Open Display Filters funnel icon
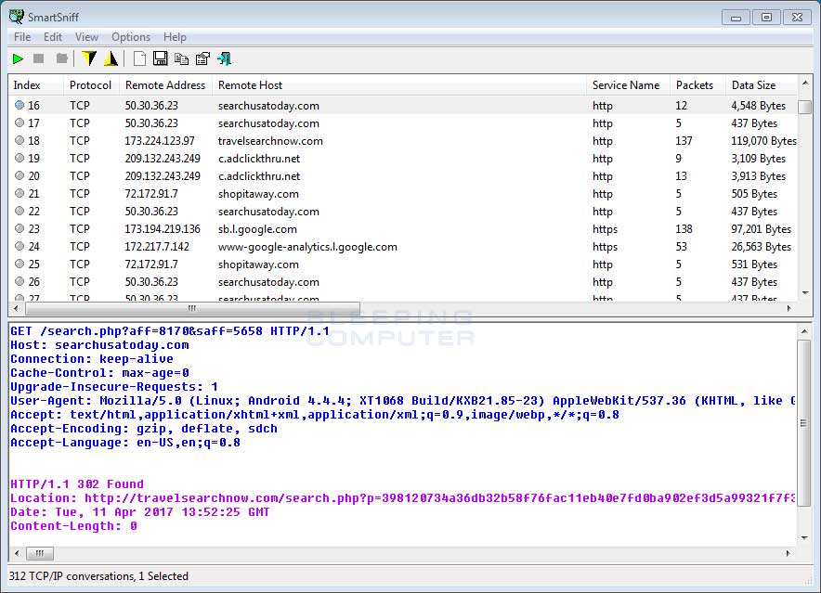821x593 pixels. click(89, 58)
